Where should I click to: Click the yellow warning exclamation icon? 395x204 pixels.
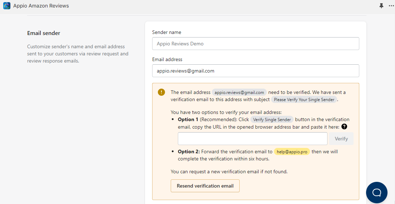[x=161, y=92]
